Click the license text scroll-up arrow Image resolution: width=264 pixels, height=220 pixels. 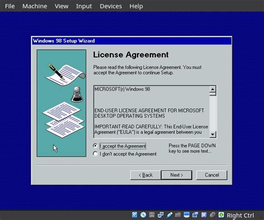tap(213, 89)
